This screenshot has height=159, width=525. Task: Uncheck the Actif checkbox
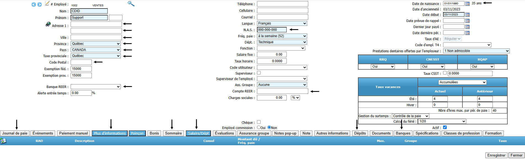pyautogui.click(x=445, y=127)
